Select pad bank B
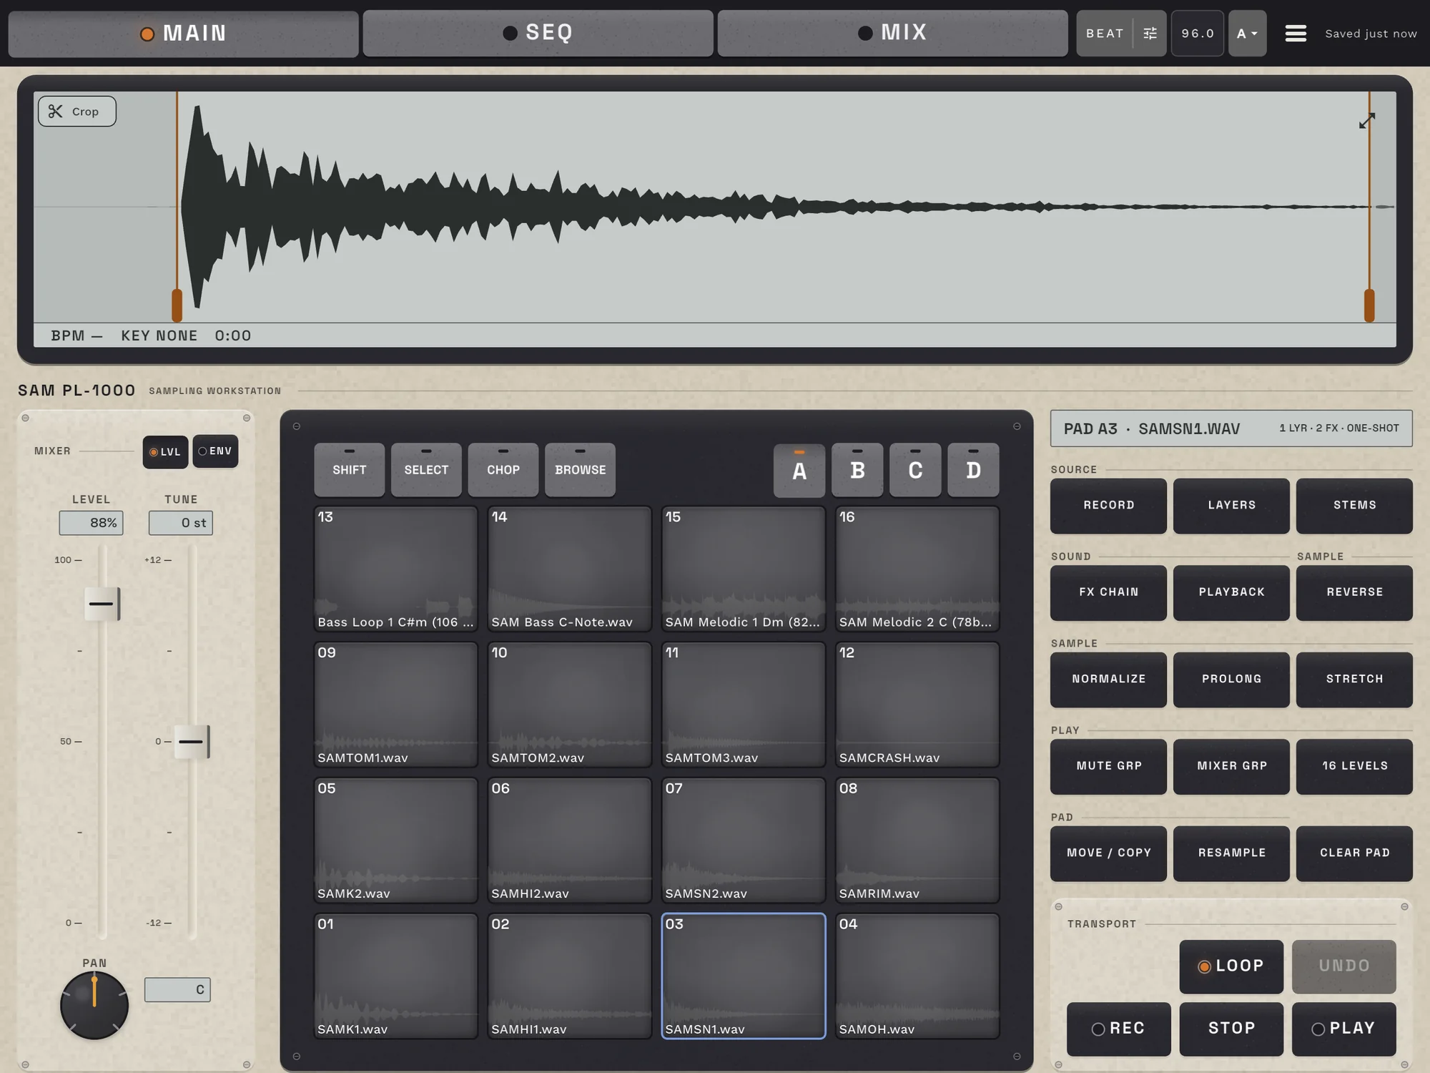The width and height of the screenshot is (1430, 1073). pyautogui.click(x=857, y=470)
